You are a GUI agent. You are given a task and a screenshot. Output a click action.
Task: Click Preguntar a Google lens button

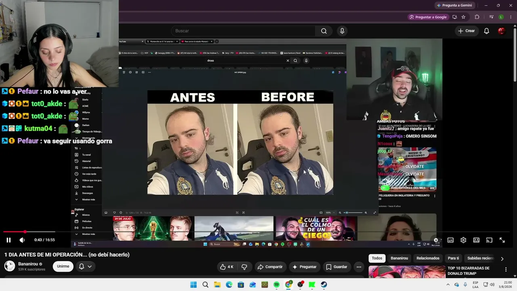pos(428,17)
